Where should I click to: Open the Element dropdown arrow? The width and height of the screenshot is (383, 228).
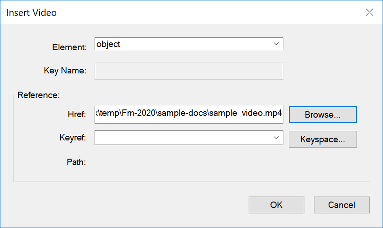[276, 44]
